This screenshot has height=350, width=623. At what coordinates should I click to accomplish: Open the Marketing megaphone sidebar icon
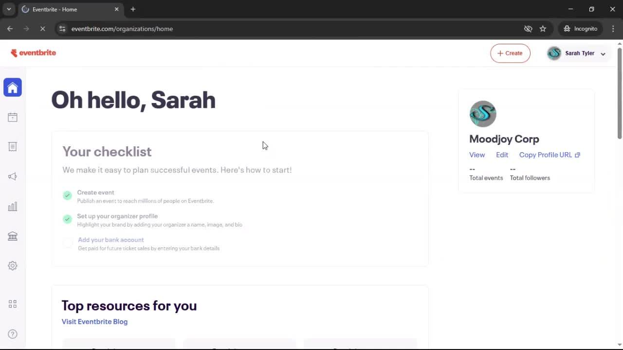13,176
